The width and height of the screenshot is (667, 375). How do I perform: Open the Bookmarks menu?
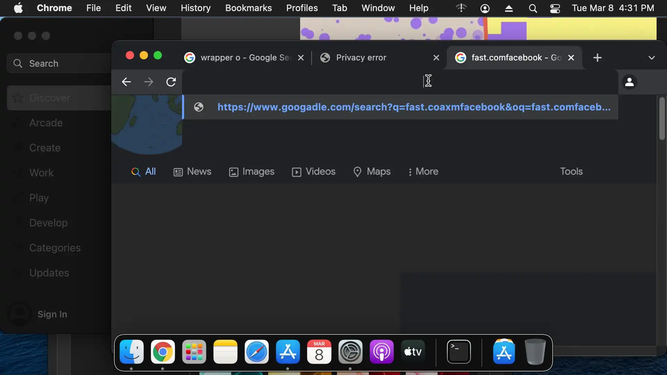point(248,8)
